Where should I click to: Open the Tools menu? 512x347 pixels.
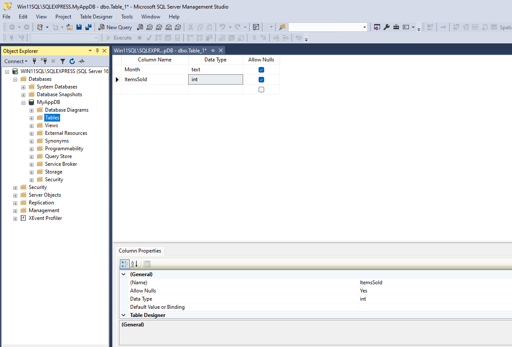pyautogui.click(x=127, y=17)
